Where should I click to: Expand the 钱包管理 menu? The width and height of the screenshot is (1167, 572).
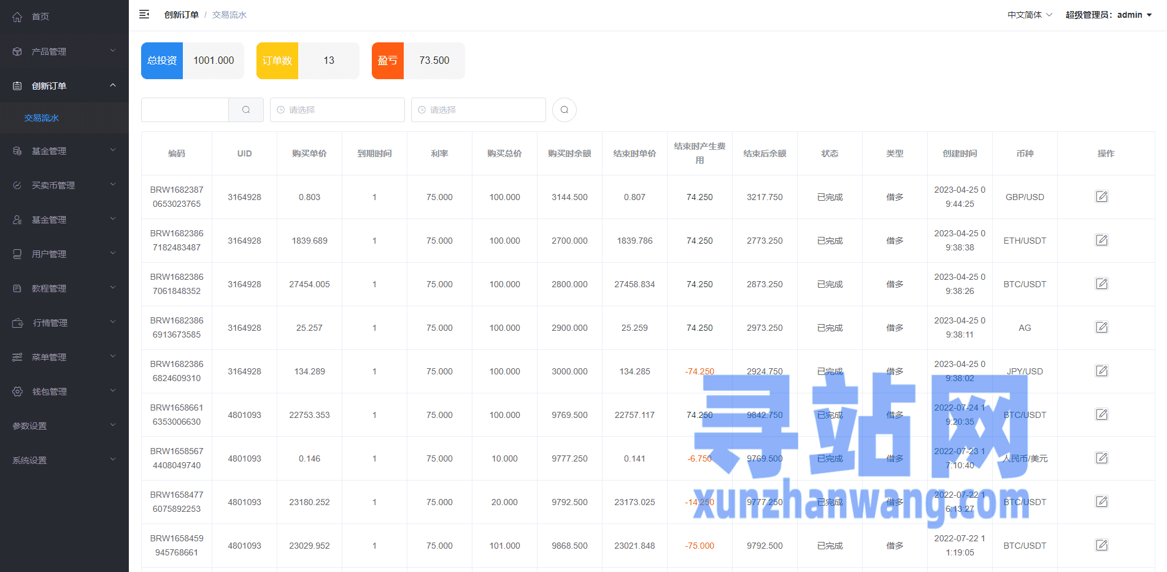(64, 392)
